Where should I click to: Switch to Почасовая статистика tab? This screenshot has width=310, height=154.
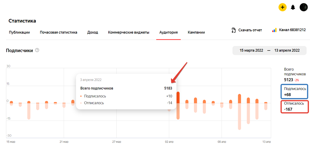tap(58, 32)
